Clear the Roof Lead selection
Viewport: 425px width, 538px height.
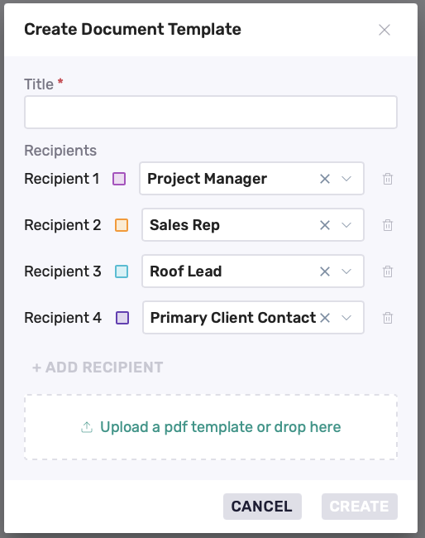coord(325,271)
